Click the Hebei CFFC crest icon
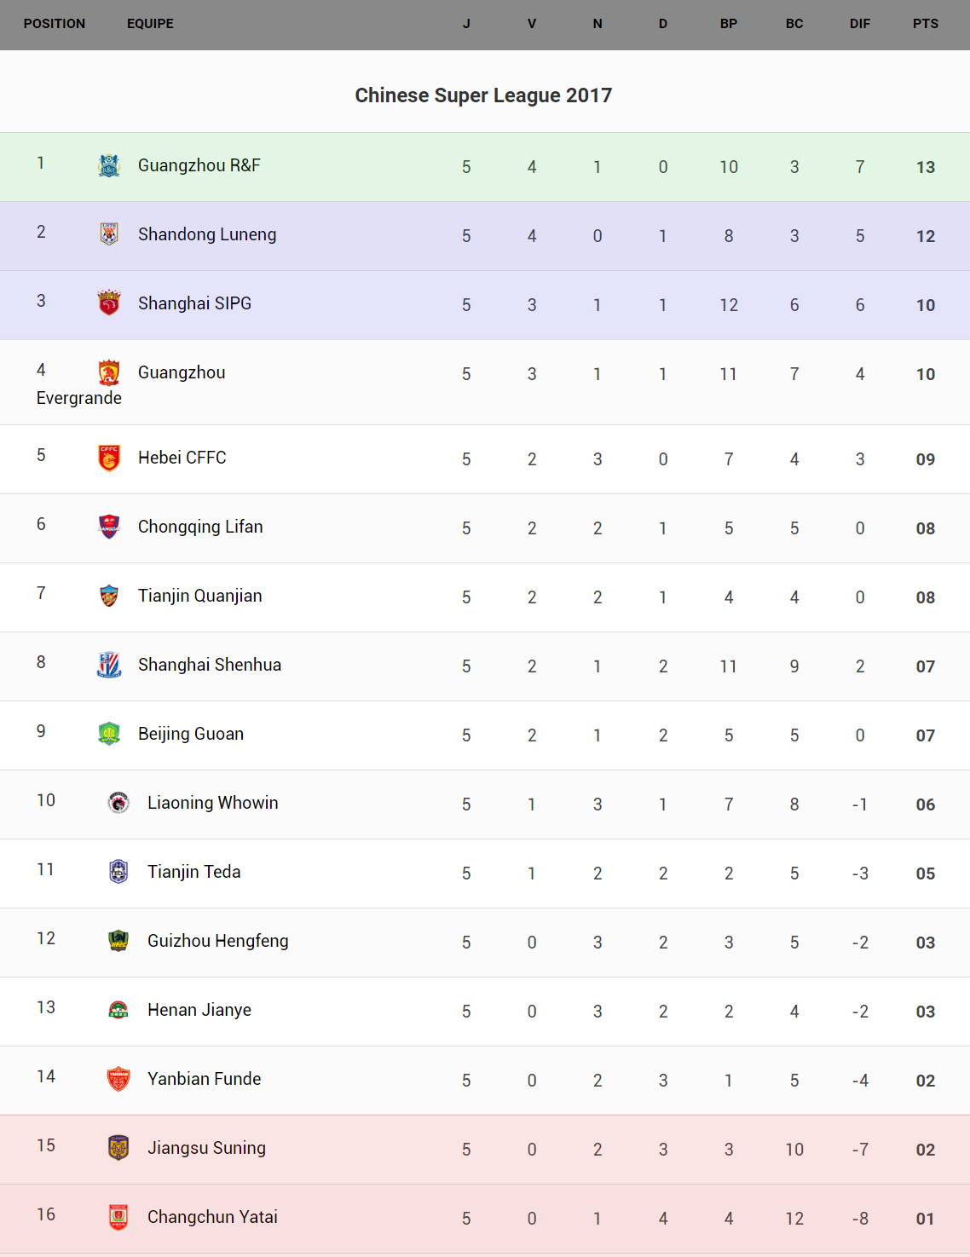Screen dimensions: 970x1257 (109, 458)
